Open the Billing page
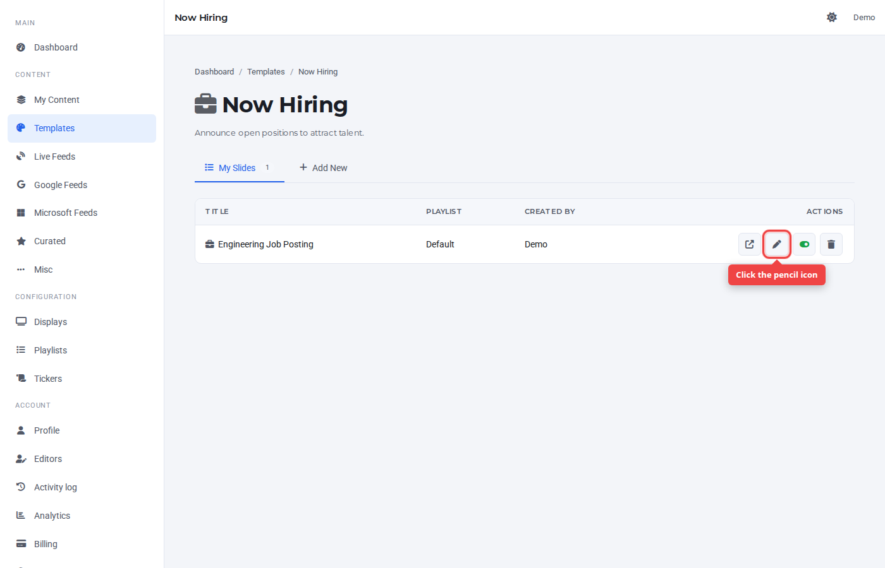Image resolution: width=885 pixels, height=568 pixels. (82, 544)
